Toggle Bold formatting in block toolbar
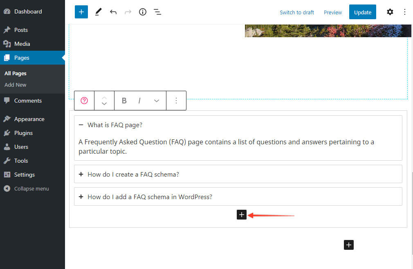Screen dimensions: 413x269 [x=124, y=100]
